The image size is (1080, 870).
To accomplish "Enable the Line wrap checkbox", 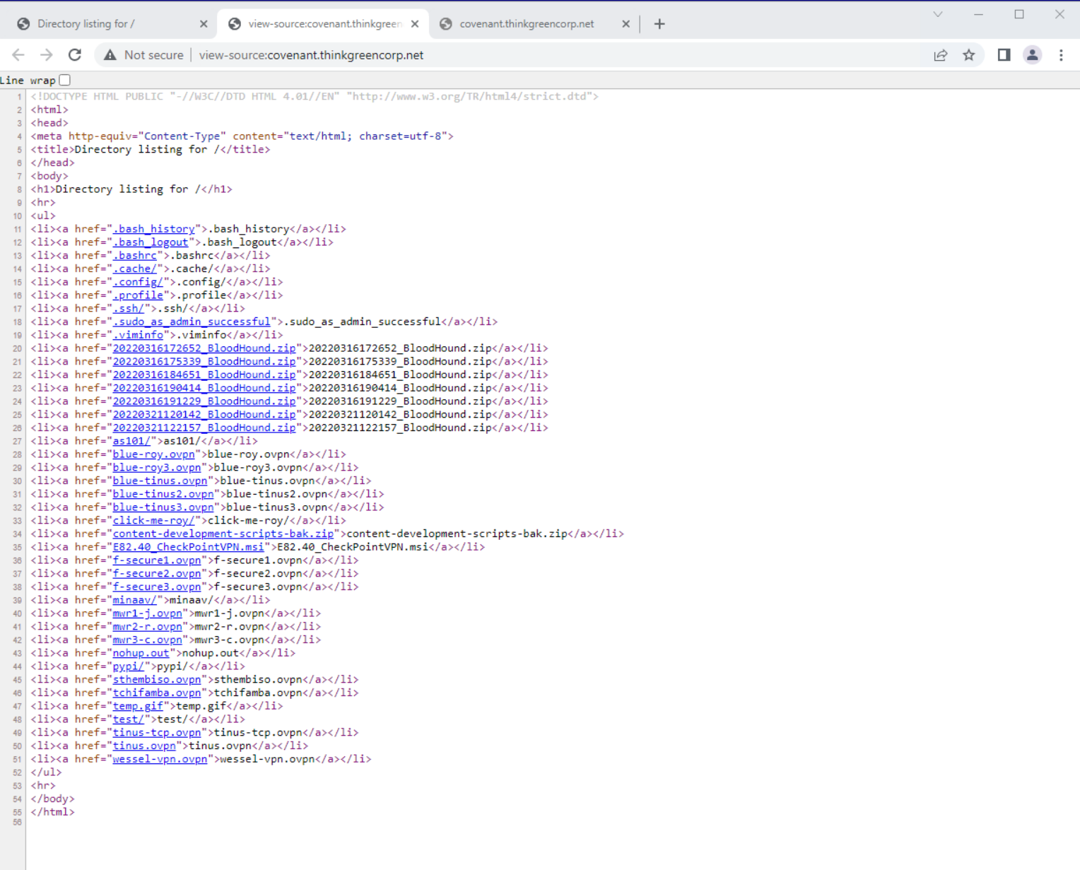I will (x=65, y=81).
